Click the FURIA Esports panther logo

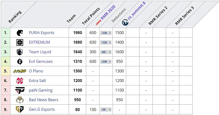pos(20,33)
